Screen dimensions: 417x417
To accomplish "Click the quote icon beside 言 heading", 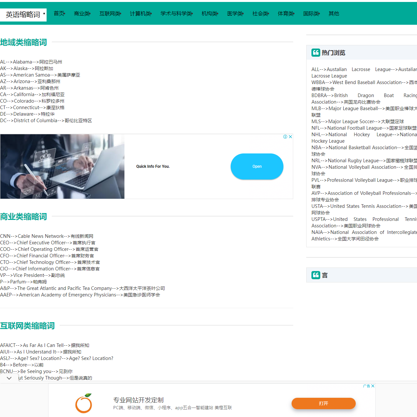I will pyautogui.click(x=316, y=275).
